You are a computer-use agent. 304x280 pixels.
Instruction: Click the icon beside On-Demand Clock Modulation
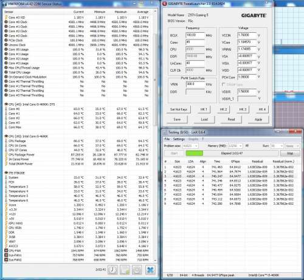[x=6, y=77]
